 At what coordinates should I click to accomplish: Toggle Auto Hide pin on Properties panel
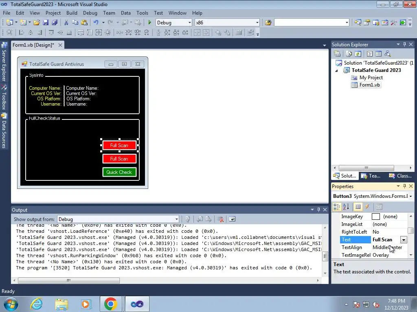pyautogui.click(x=404, y=186)
